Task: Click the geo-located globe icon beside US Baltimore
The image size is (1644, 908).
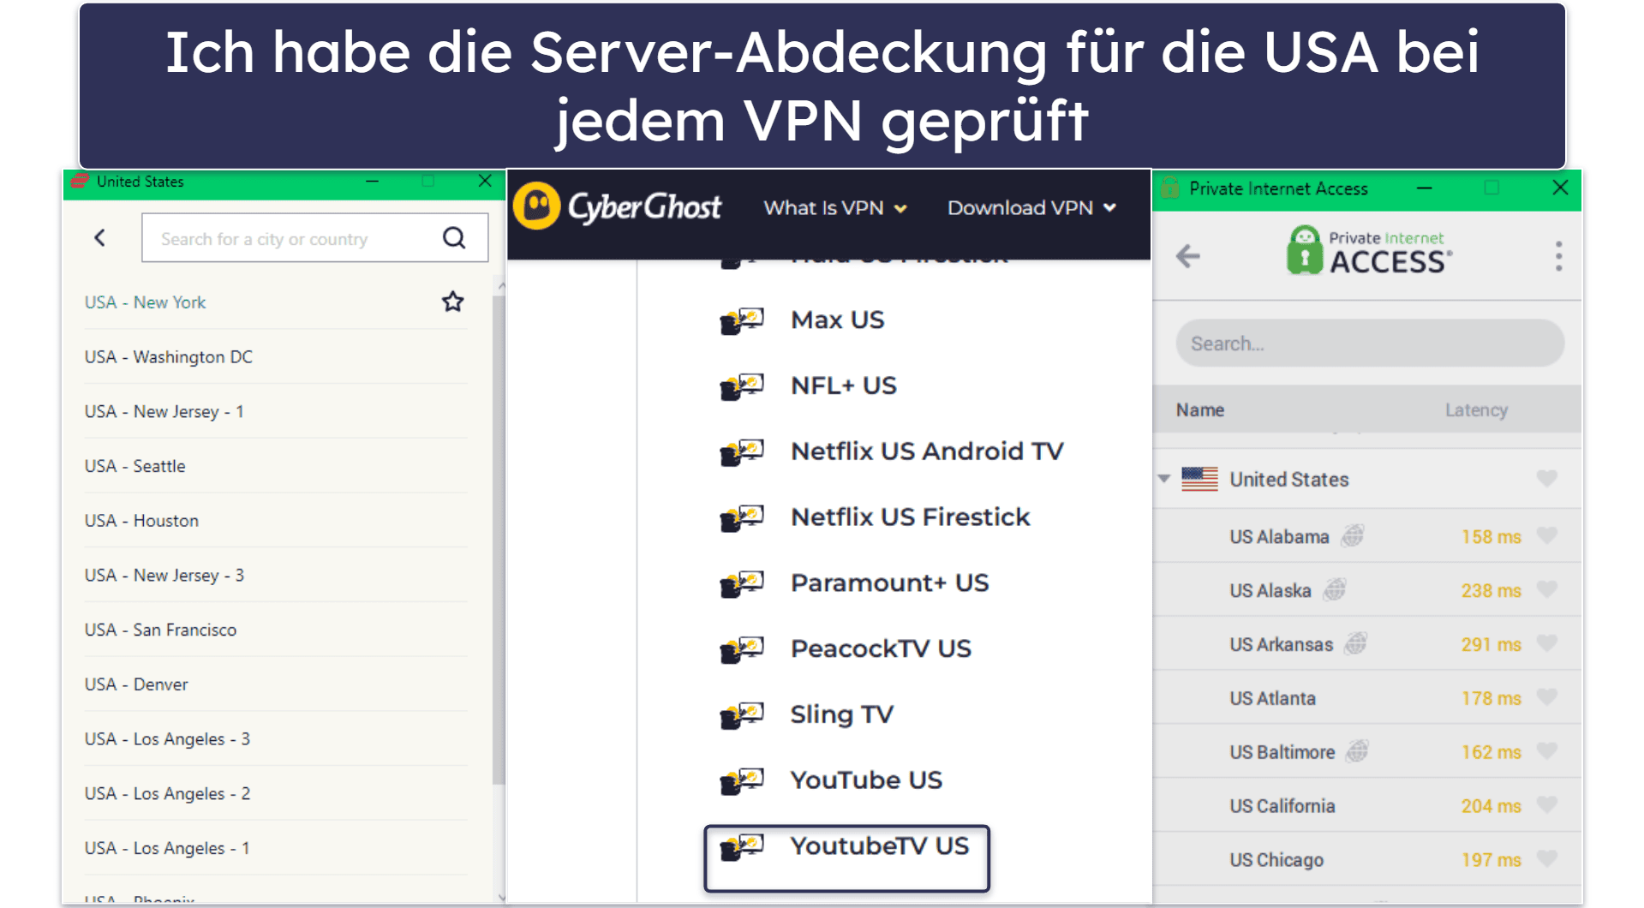Action: pyautogui.click(x=1358, y=751)
